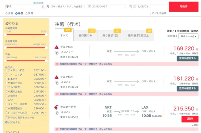Open the group coupon link under the 215,350 flight
Screen dimensions: 201x133
pyautogui.click(x=86, y=129)
